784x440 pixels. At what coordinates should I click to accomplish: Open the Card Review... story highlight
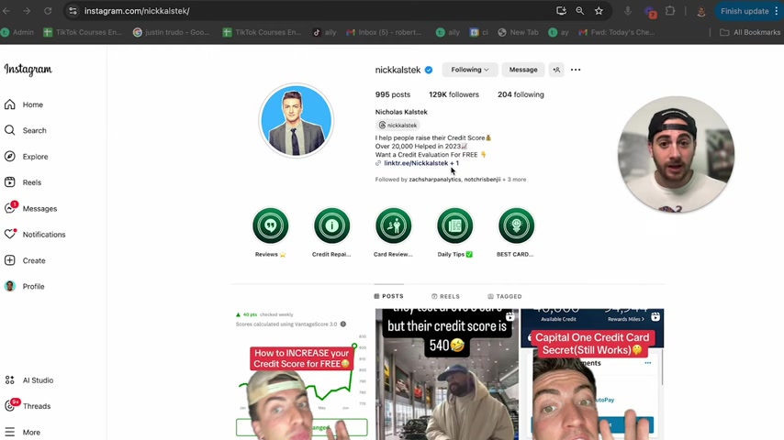394,225
